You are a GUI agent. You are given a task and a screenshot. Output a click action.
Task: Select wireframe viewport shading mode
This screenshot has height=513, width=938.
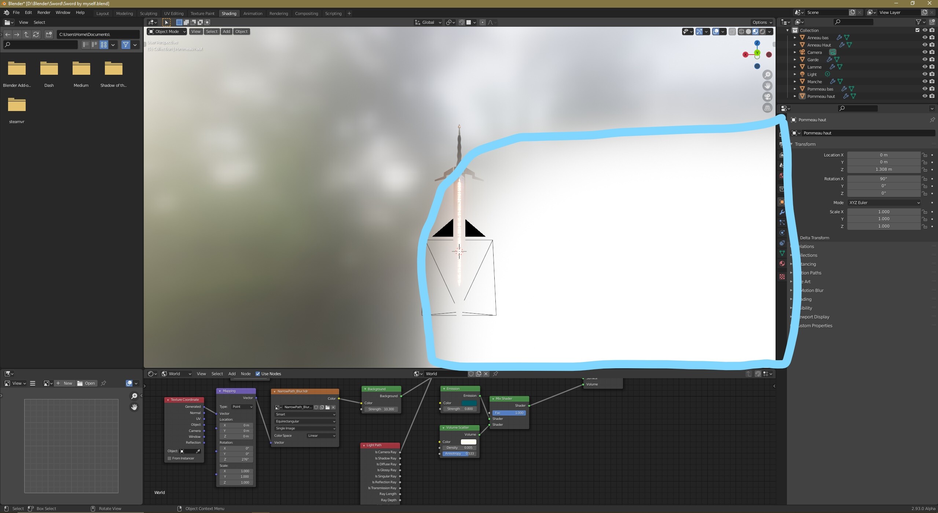pos(741,32)
